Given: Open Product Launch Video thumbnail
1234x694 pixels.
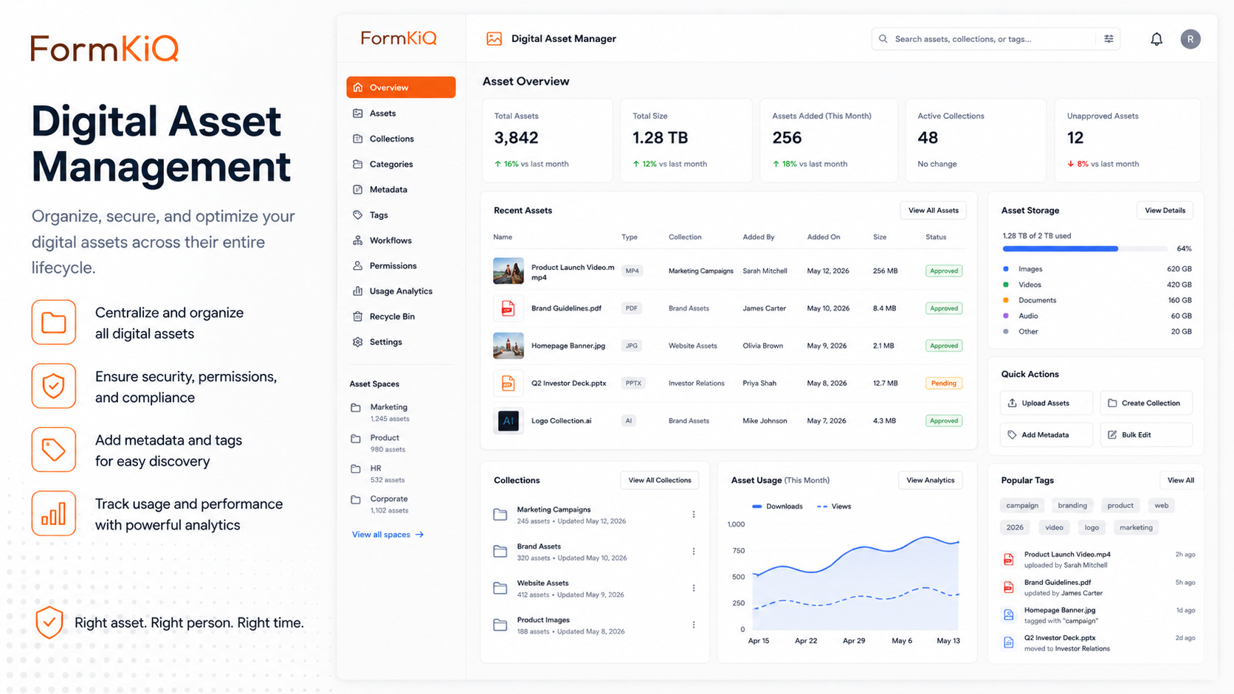Looking at the screenshot, I should click(x=508, y=271).
